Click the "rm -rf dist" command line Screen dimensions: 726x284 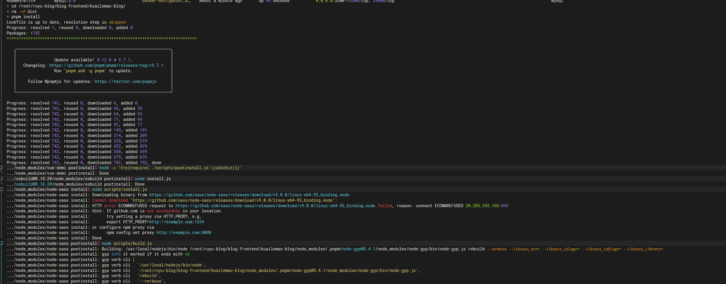[22, 12]
